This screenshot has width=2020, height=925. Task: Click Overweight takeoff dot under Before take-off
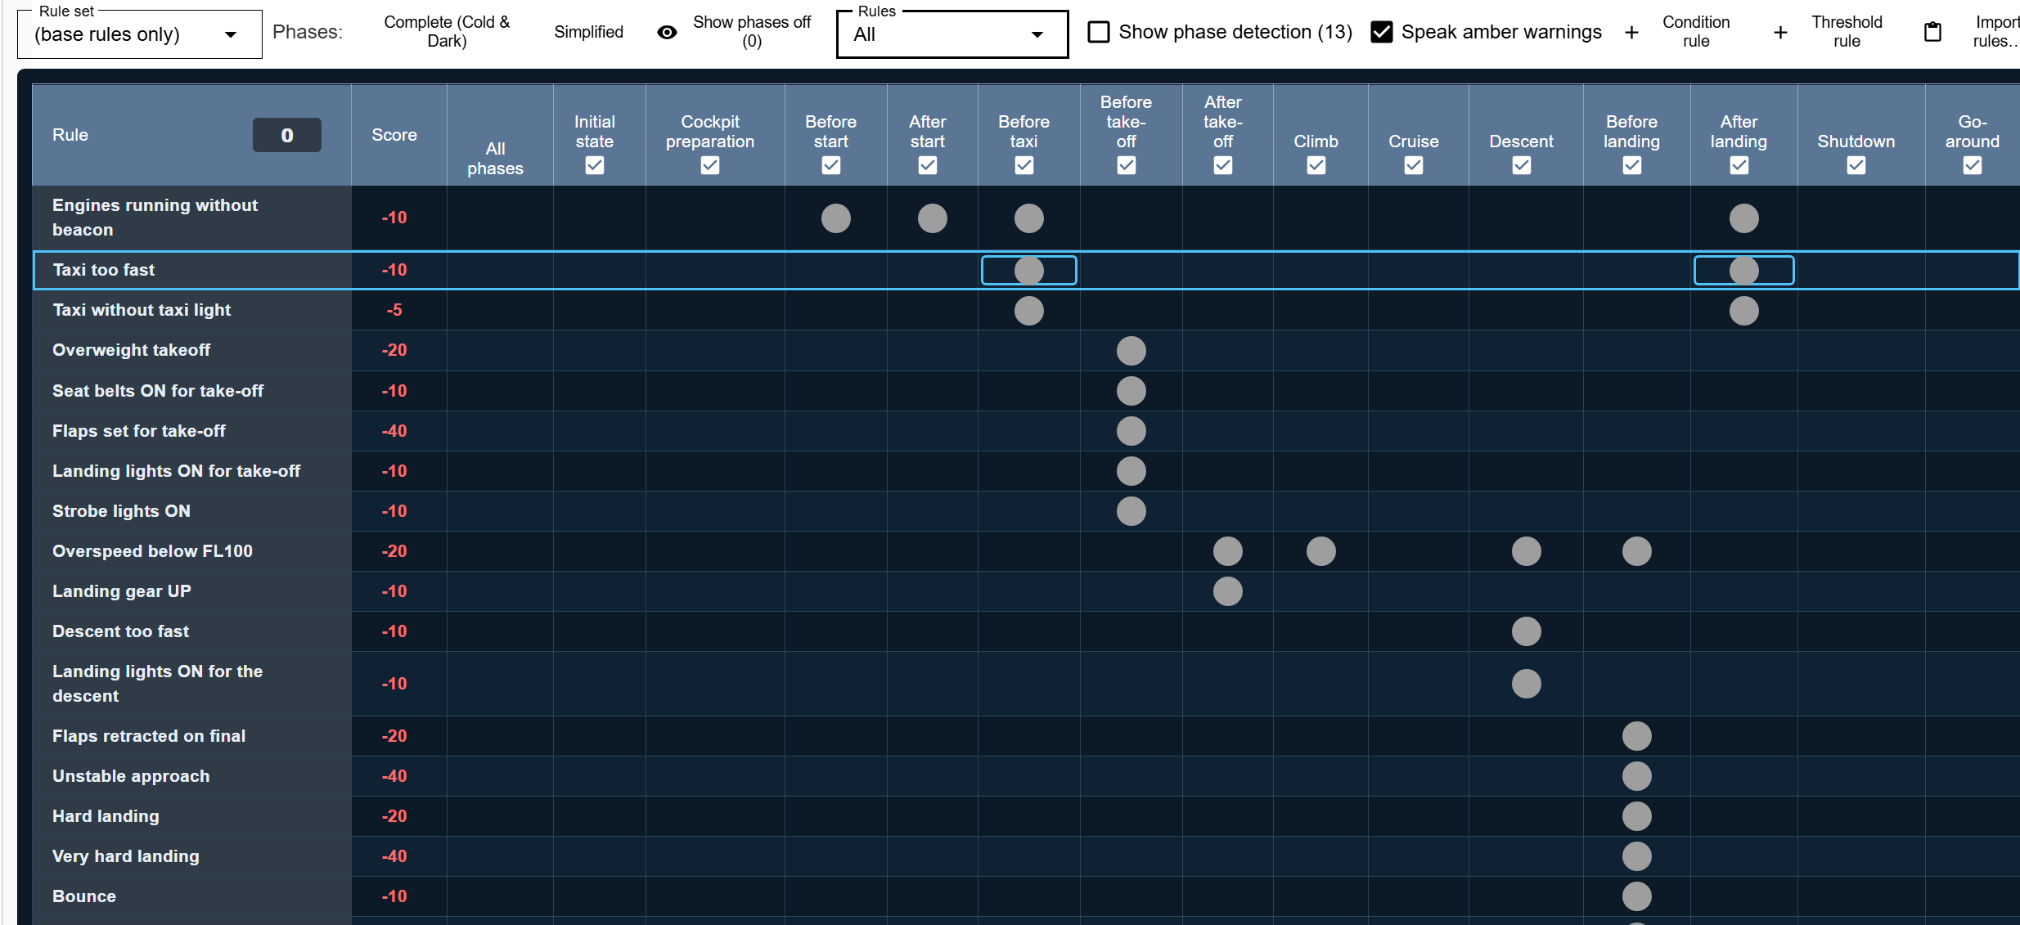point(1131,351)
